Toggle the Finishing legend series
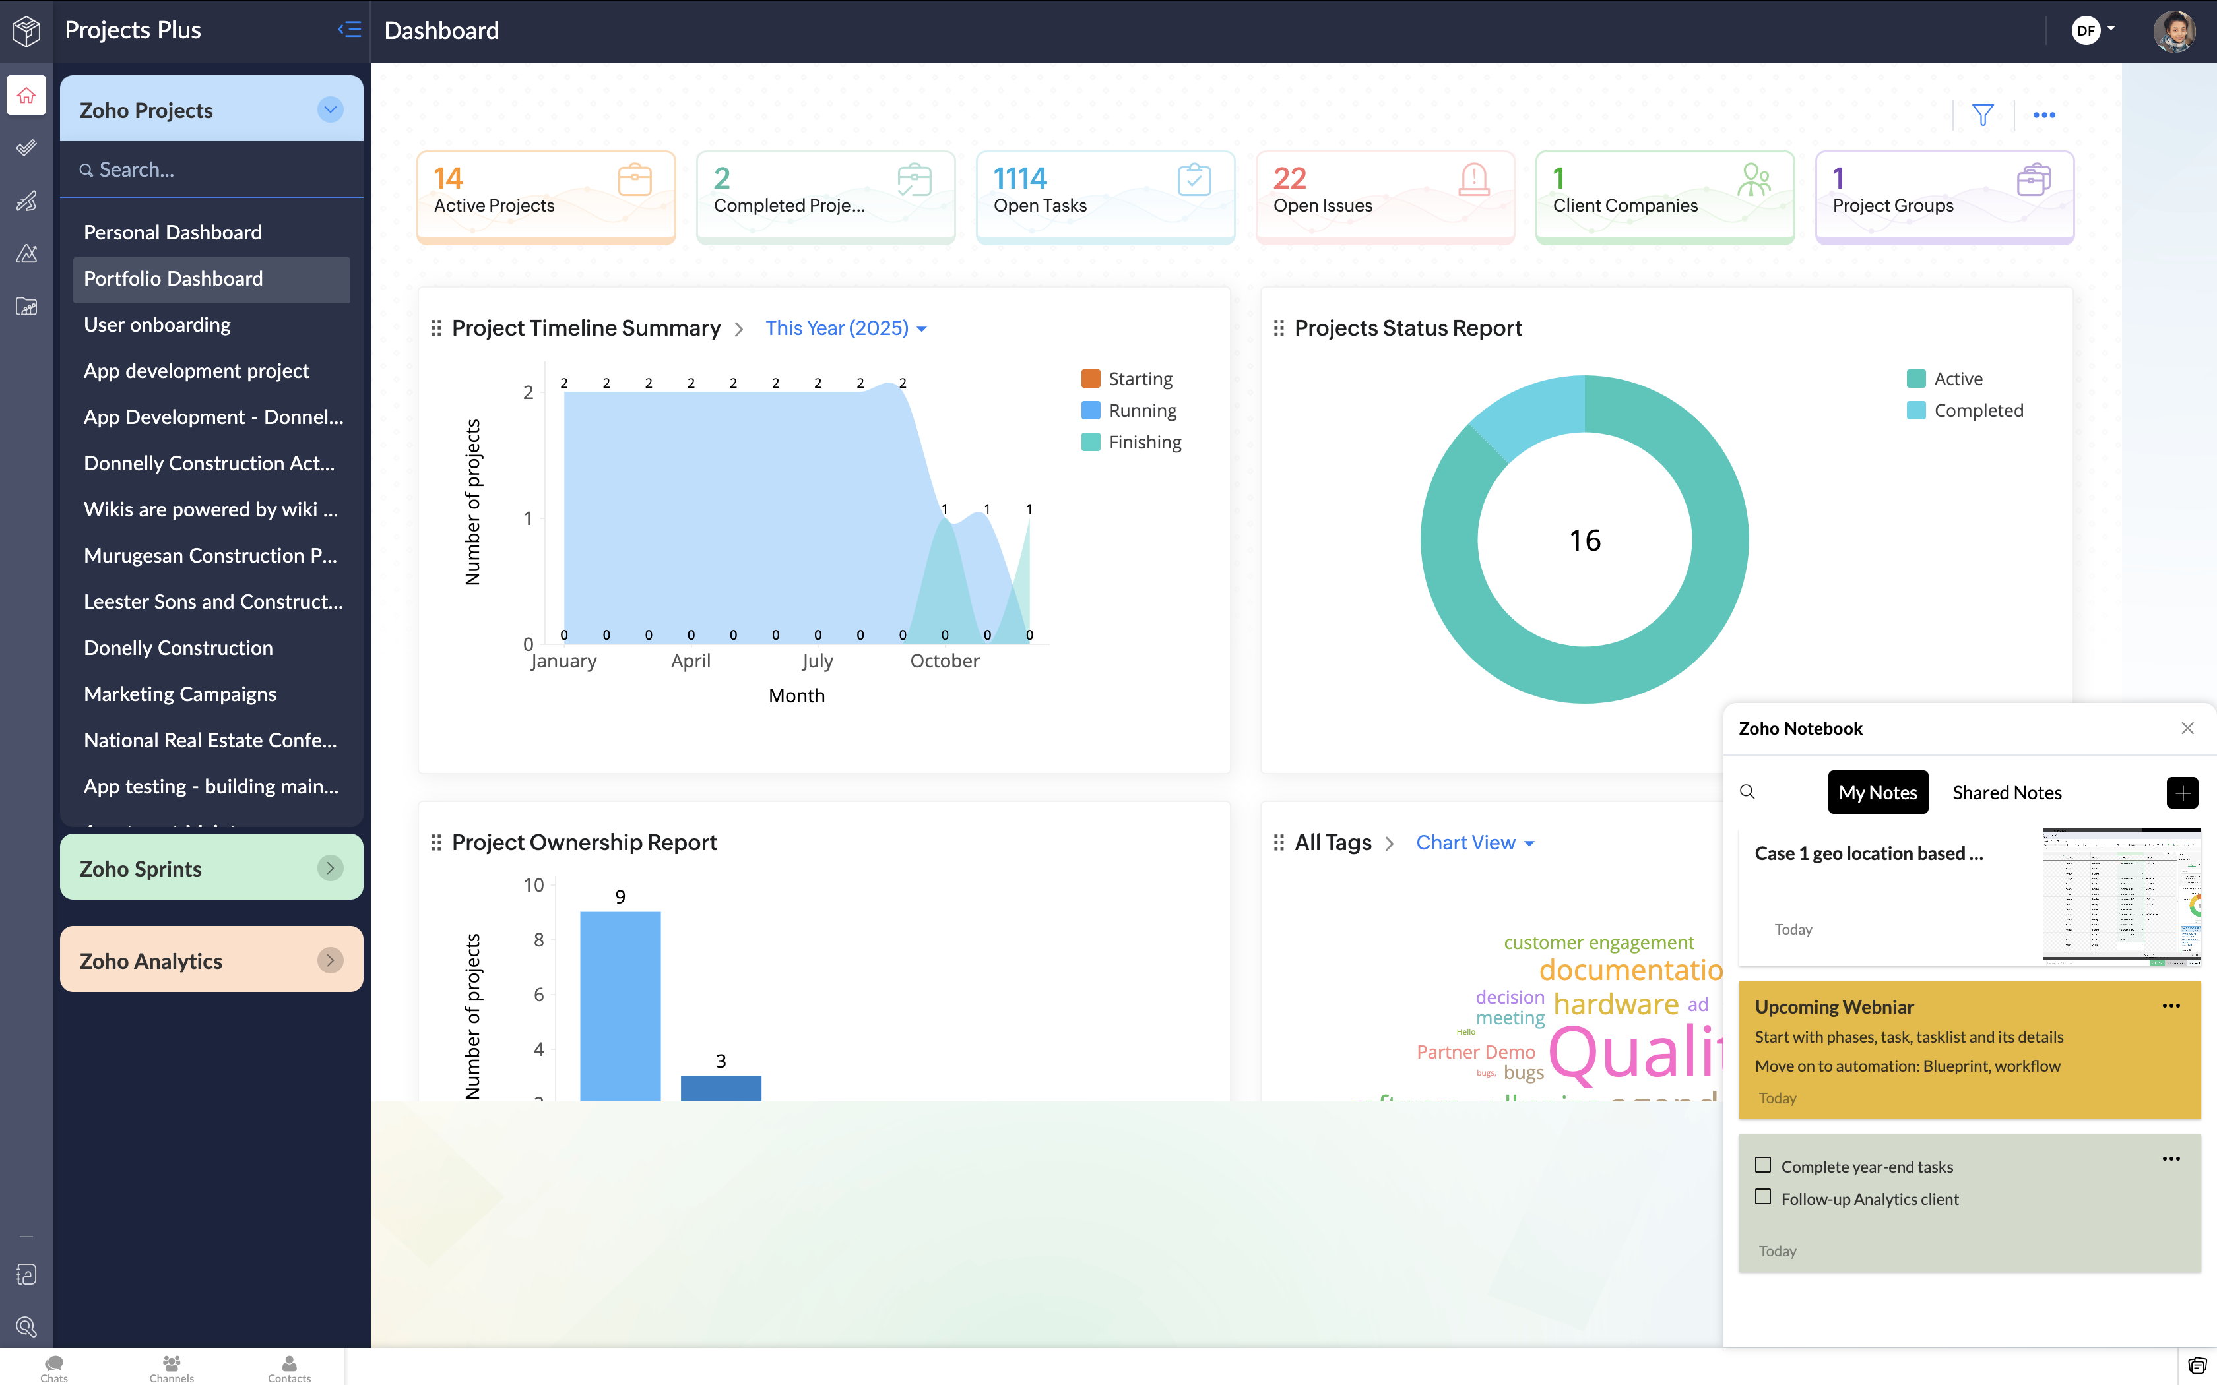 pyautogui.click(x=1132, y=441)
